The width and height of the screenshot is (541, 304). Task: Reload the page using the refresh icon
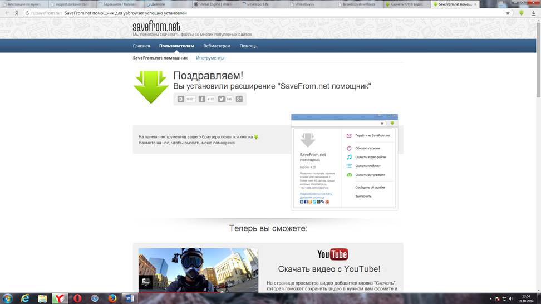(x=27, y=13)
